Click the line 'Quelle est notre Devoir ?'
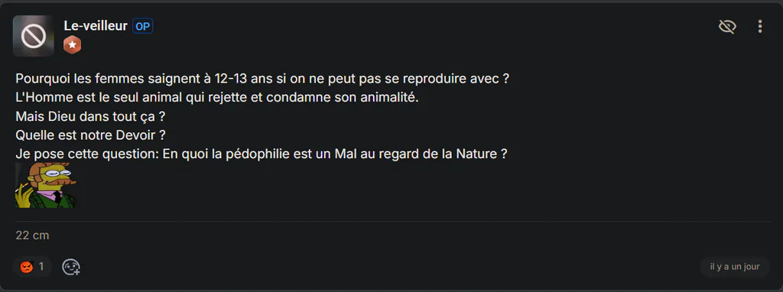 click(90, 135)
